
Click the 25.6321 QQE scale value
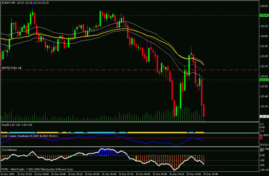click(x=264, y=145)
